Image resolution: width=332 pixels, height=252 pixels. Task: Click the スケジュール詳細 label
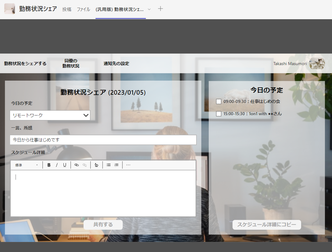pos(28,152)
